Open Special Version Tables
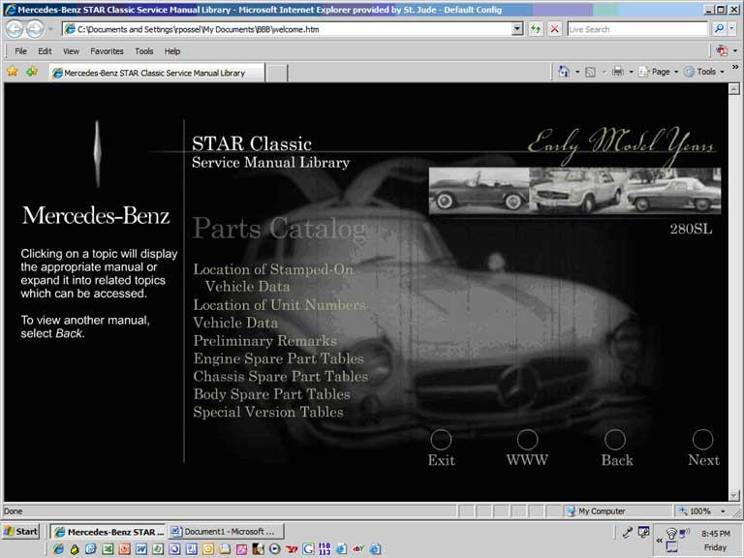The image size is (744, 558). tap(268, 412)
